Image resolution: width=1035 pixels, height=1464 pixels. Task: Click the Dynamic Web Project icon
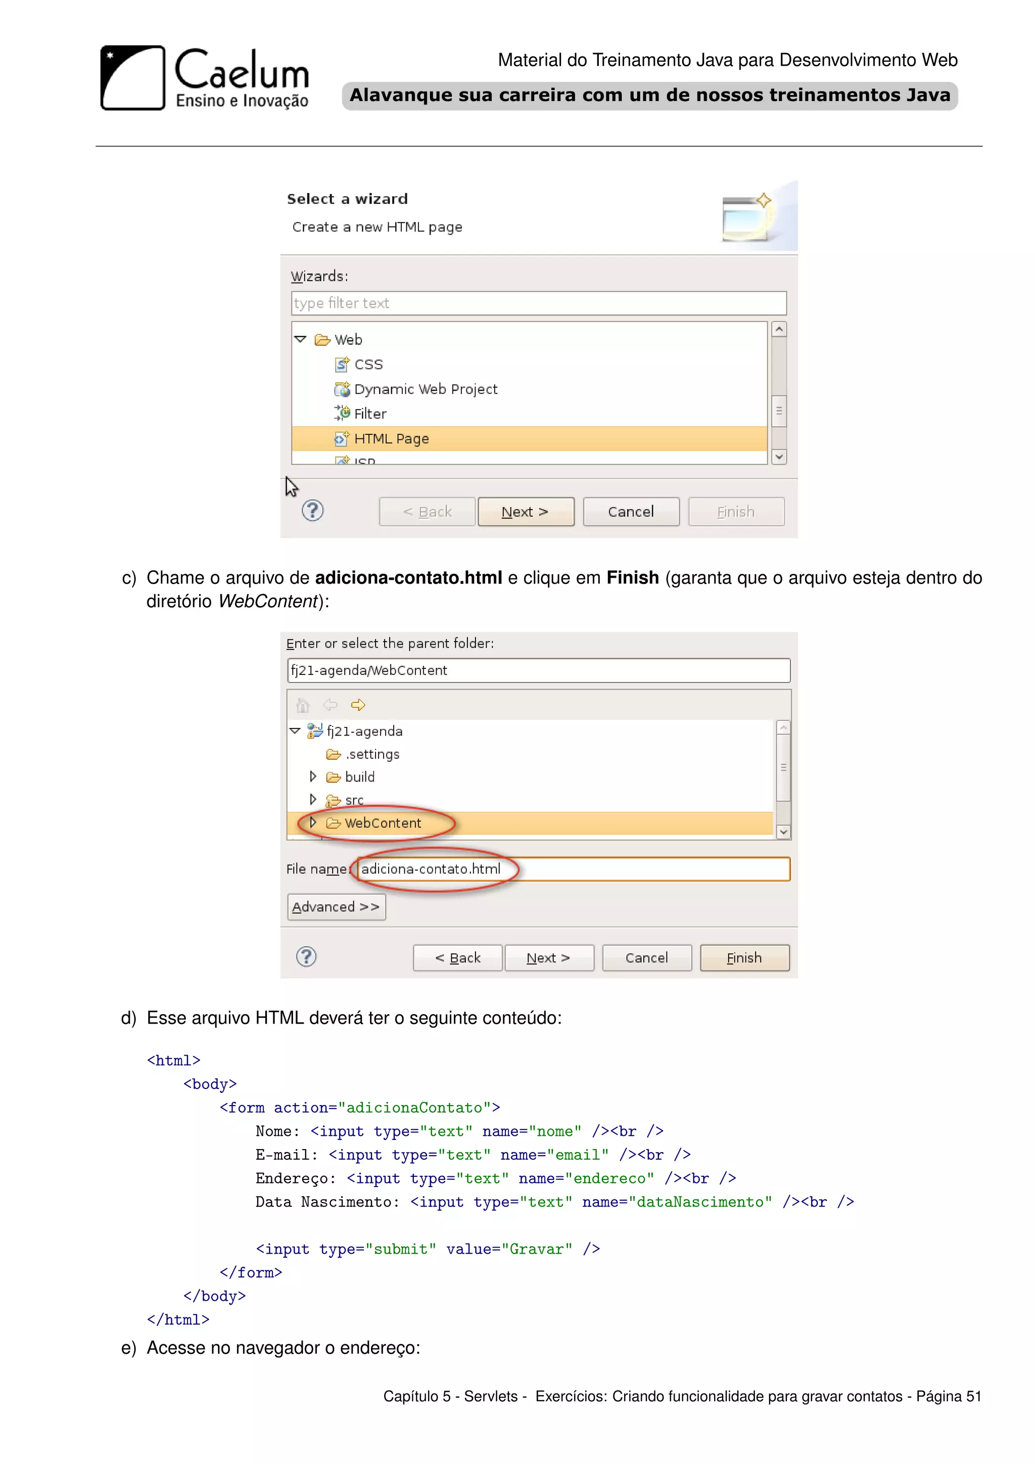pos(342,389)
